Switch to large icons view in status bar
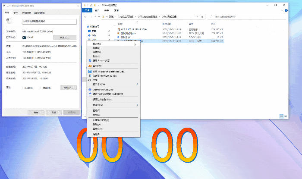Screen dimensions: 302x179 click(x=286, y=116)
